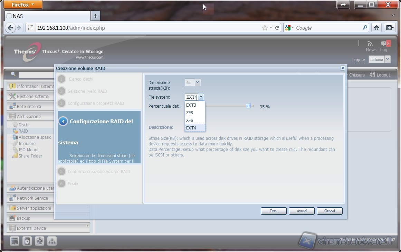Open the Log notifications icon

click(x=384, y=44)
